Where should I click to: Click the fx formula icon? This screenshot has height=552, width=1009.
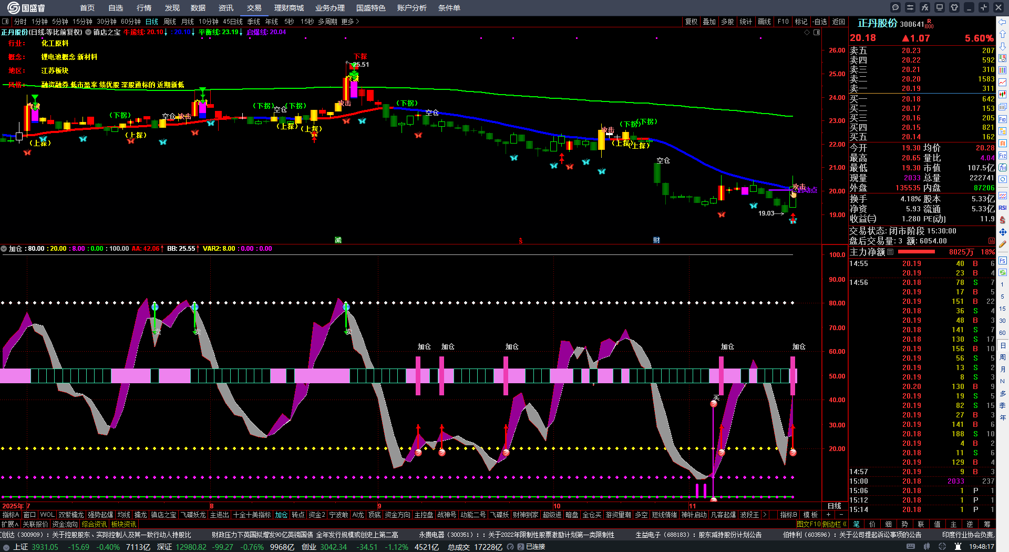(925, 7)
